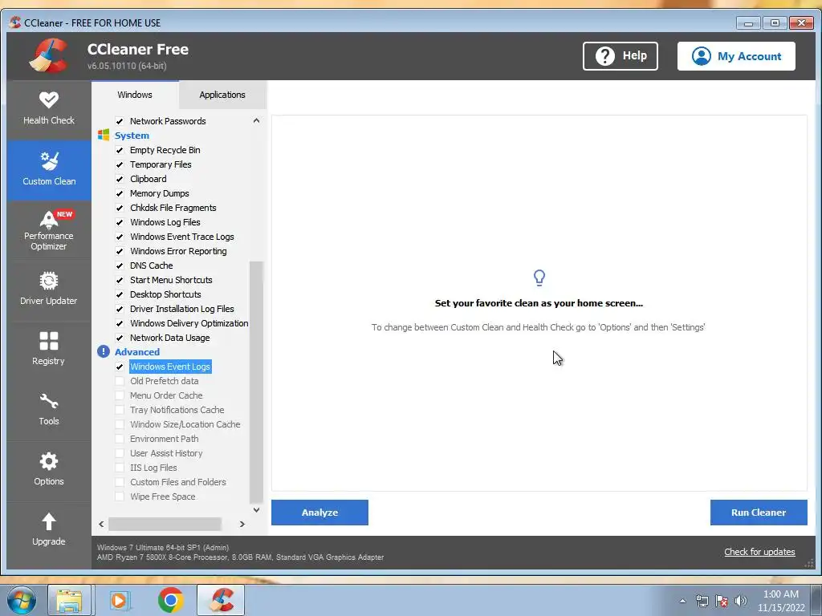Switch to the Windows tab
The height and width of the screenshot is (616, 822).
(135, 95)
